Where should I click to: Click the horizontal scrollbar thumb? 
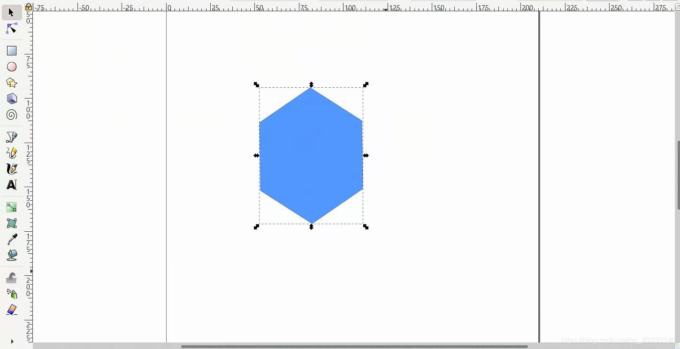(x=354, y=347)
